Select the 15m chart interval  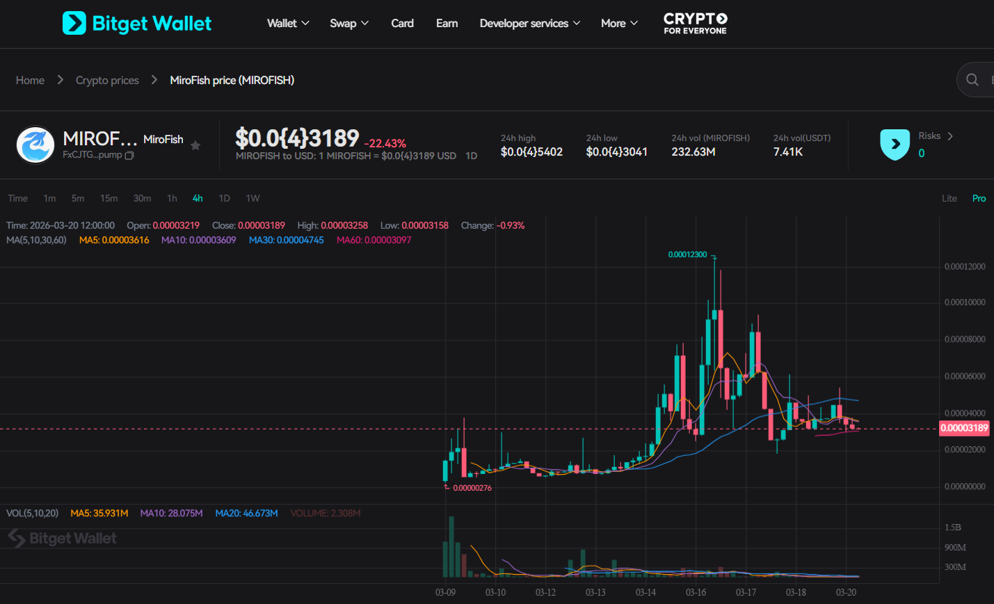pos(109,198)
